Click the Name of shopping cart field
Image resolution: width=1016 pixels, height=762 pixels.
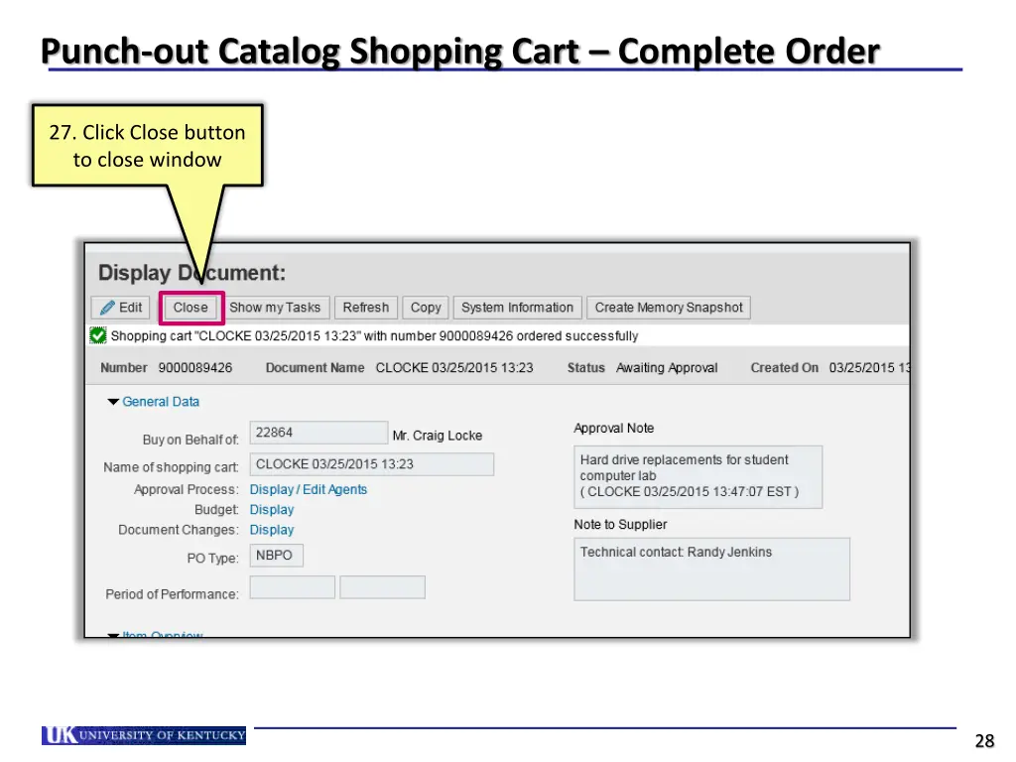tap(371, 464)
